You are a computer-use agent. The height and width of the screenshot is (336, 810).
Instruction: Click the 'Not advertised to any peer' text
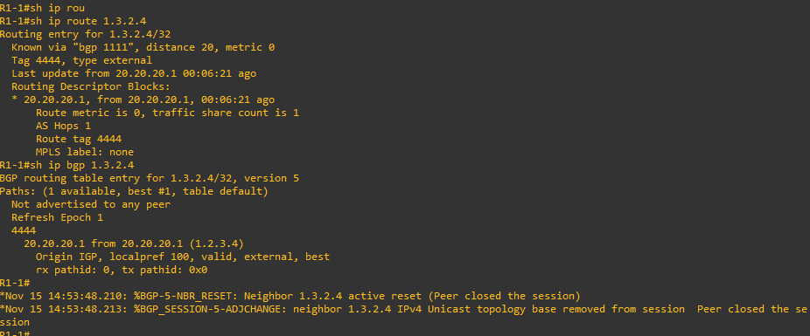[x=91, y=204]
